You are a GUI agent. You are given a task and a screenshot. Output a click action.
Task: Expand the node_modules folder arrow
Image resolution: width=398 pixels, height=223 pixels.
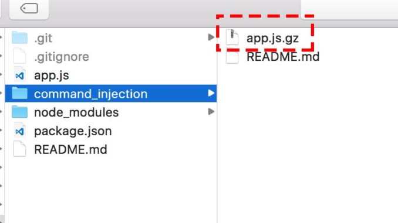(211, 112)
